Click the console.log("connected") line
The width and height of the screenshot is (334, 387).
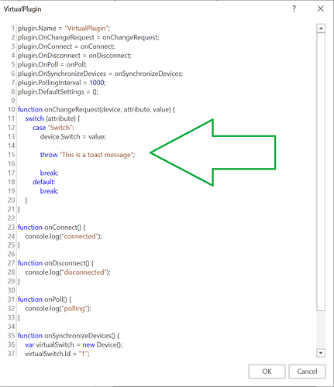(x=64, y=236)
